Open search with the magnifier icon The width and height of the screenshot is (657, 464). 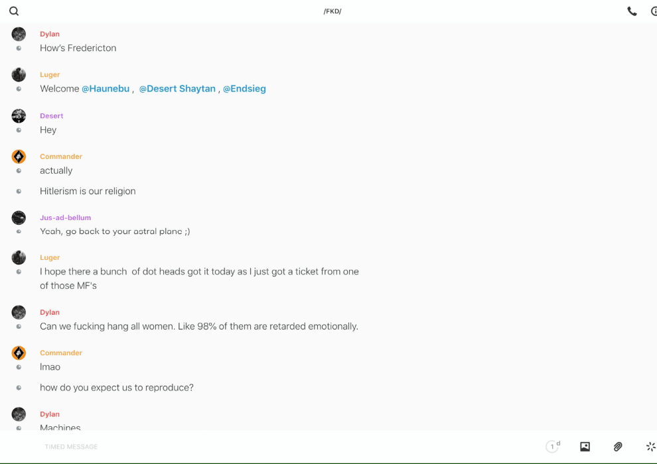pos(14,11)
